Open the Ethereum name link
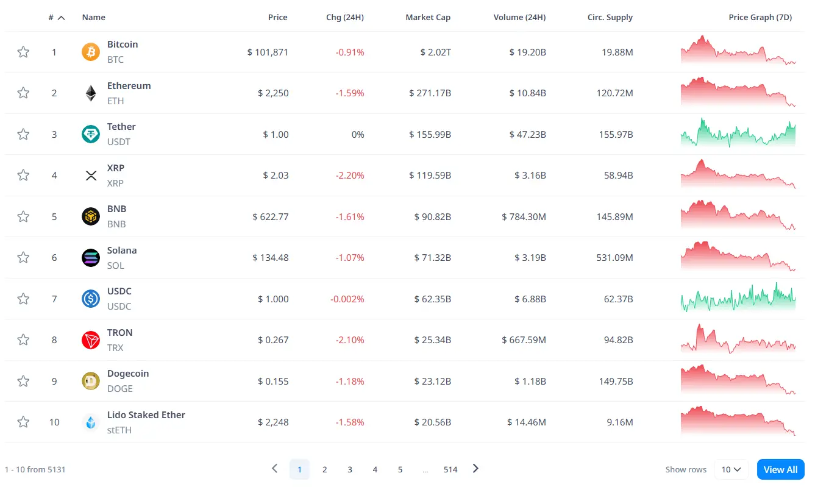The width and height of the screenshot is (815, 487). [129, 86]
